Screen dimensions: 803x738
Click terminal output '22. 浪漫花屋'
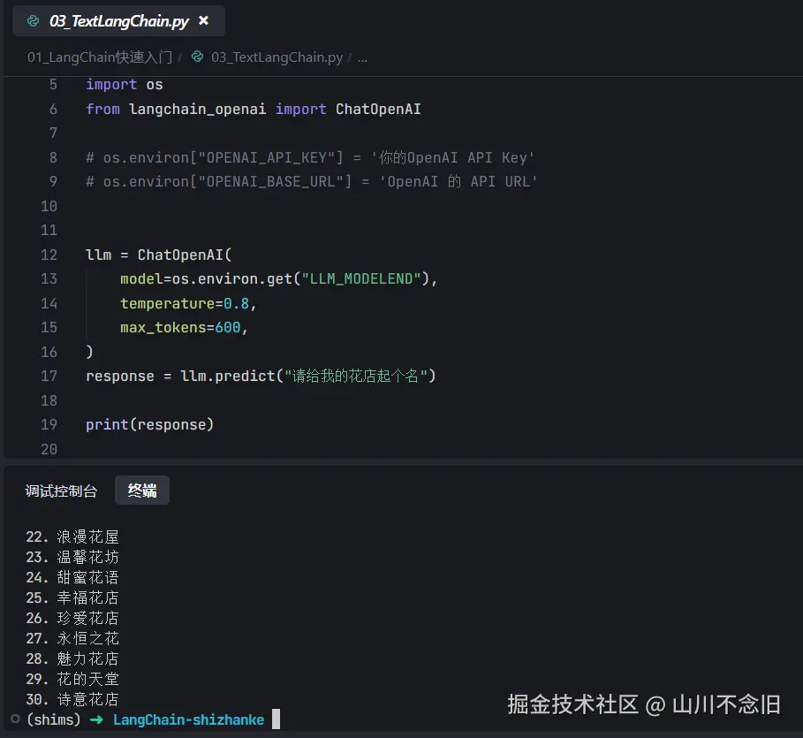[72, 536]
